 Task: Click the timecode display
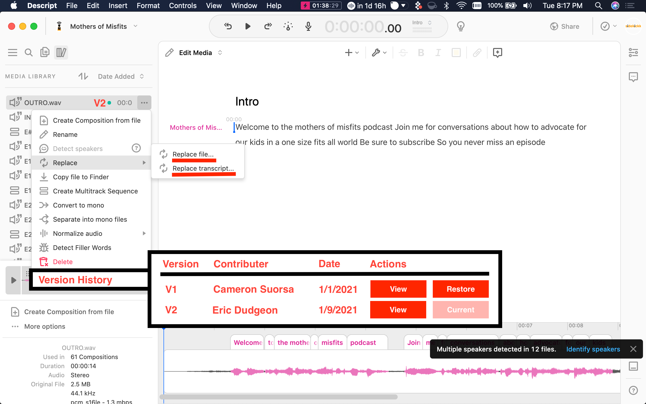coord(363,27)
